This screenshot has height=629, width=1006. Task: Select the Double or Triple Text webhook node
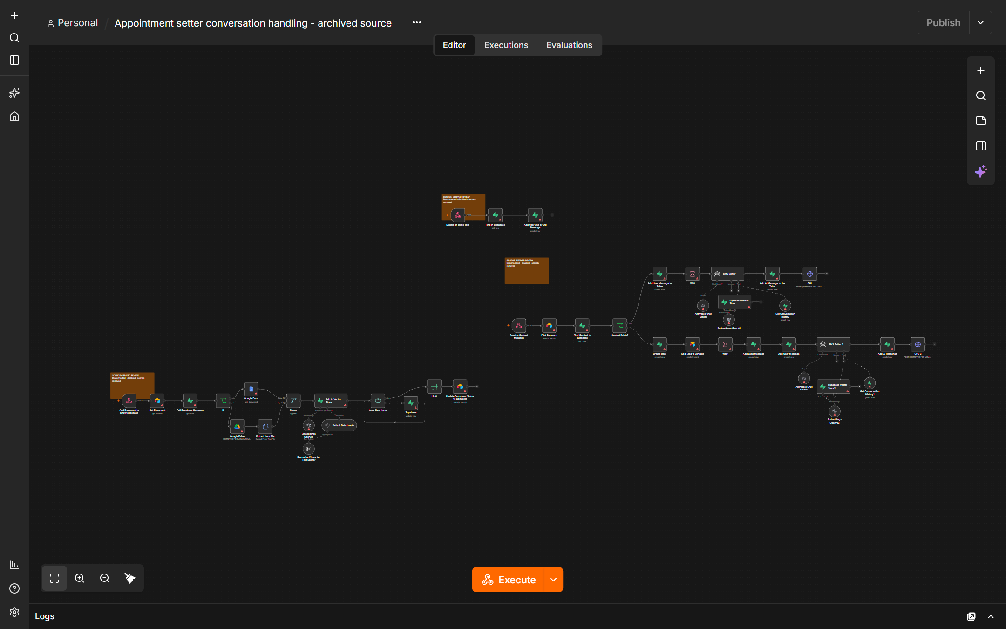click(458, 215)
